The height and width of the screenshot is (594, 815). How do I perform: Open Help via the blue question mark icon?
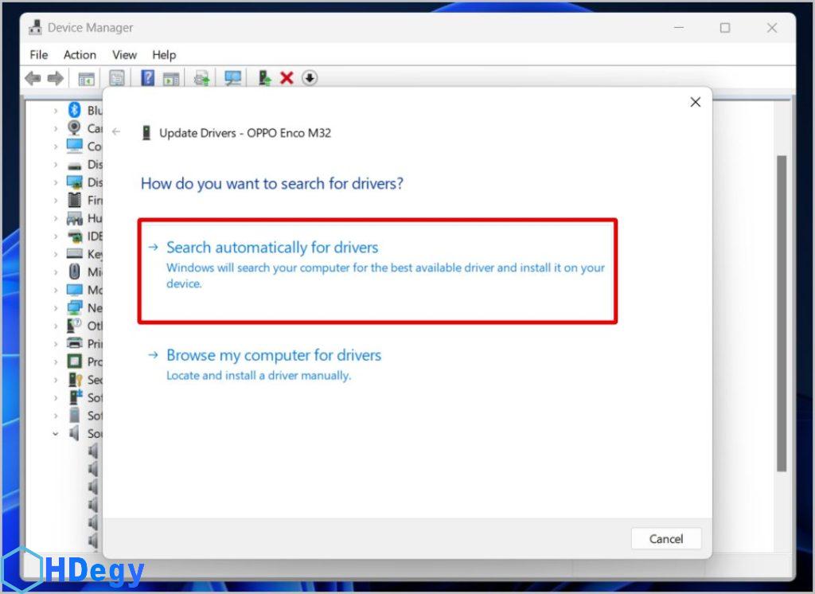tap(147, 78)
